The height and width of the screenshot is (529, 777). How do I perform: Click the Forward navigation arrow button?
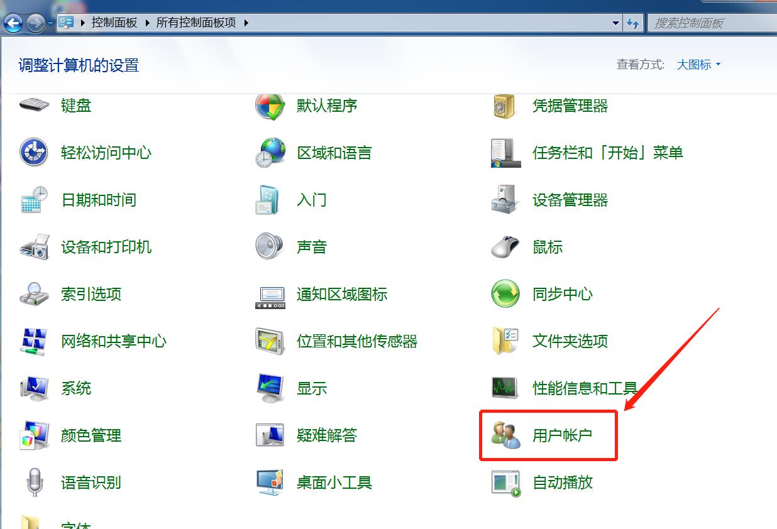35,23
